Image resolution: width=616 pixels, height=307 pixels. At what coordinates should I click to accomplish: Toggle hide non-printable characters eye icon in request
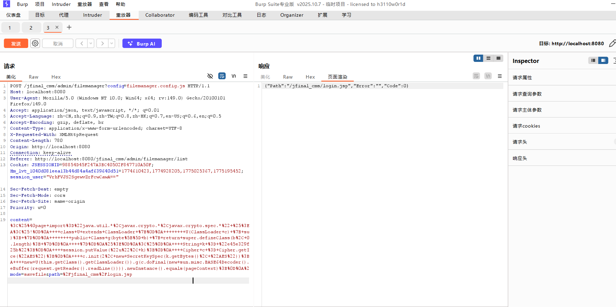(x=210, y=76)
